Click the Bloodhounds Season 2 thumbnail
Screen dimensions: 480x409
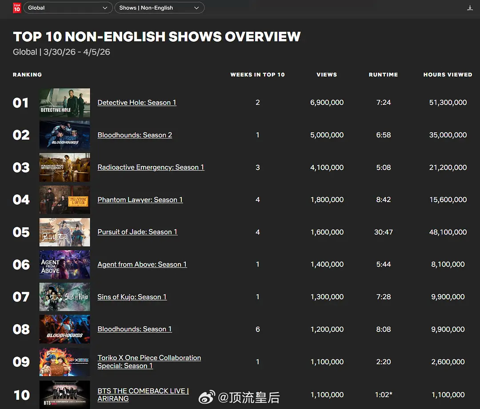64,135
